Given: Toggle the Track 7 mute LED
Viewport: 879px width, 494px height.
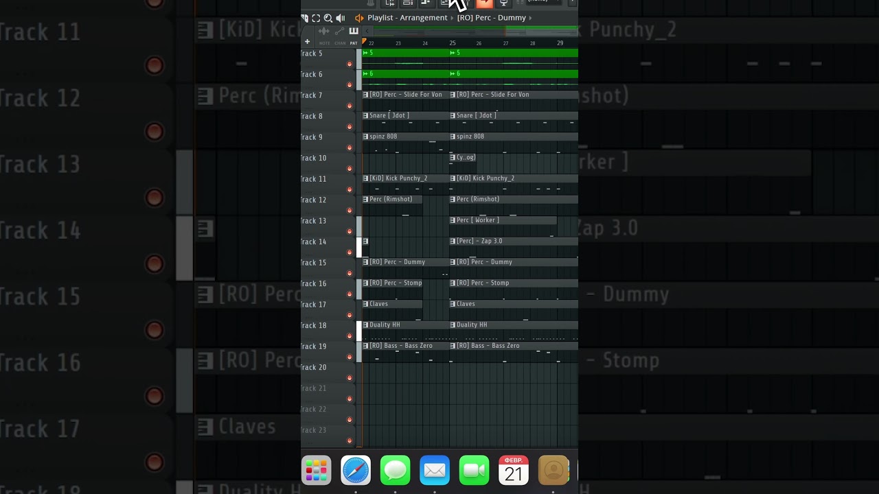Looking at the screenshot, I should point(350,106).
